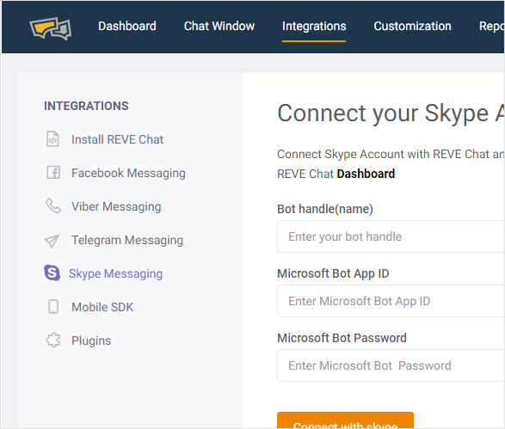Go to Mobile SDK in the sidebar
This screenshot has width=505, height=429.
pos(102,307)
